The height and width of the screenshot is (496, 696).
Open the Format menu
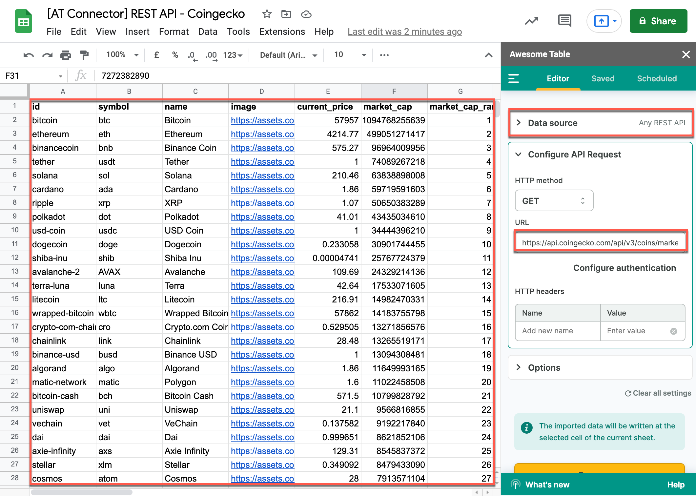[x=174, y=32]
